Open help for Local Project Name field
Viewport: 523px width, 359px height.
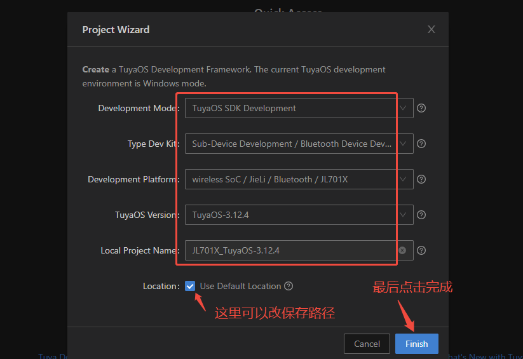tap(421, 250)
